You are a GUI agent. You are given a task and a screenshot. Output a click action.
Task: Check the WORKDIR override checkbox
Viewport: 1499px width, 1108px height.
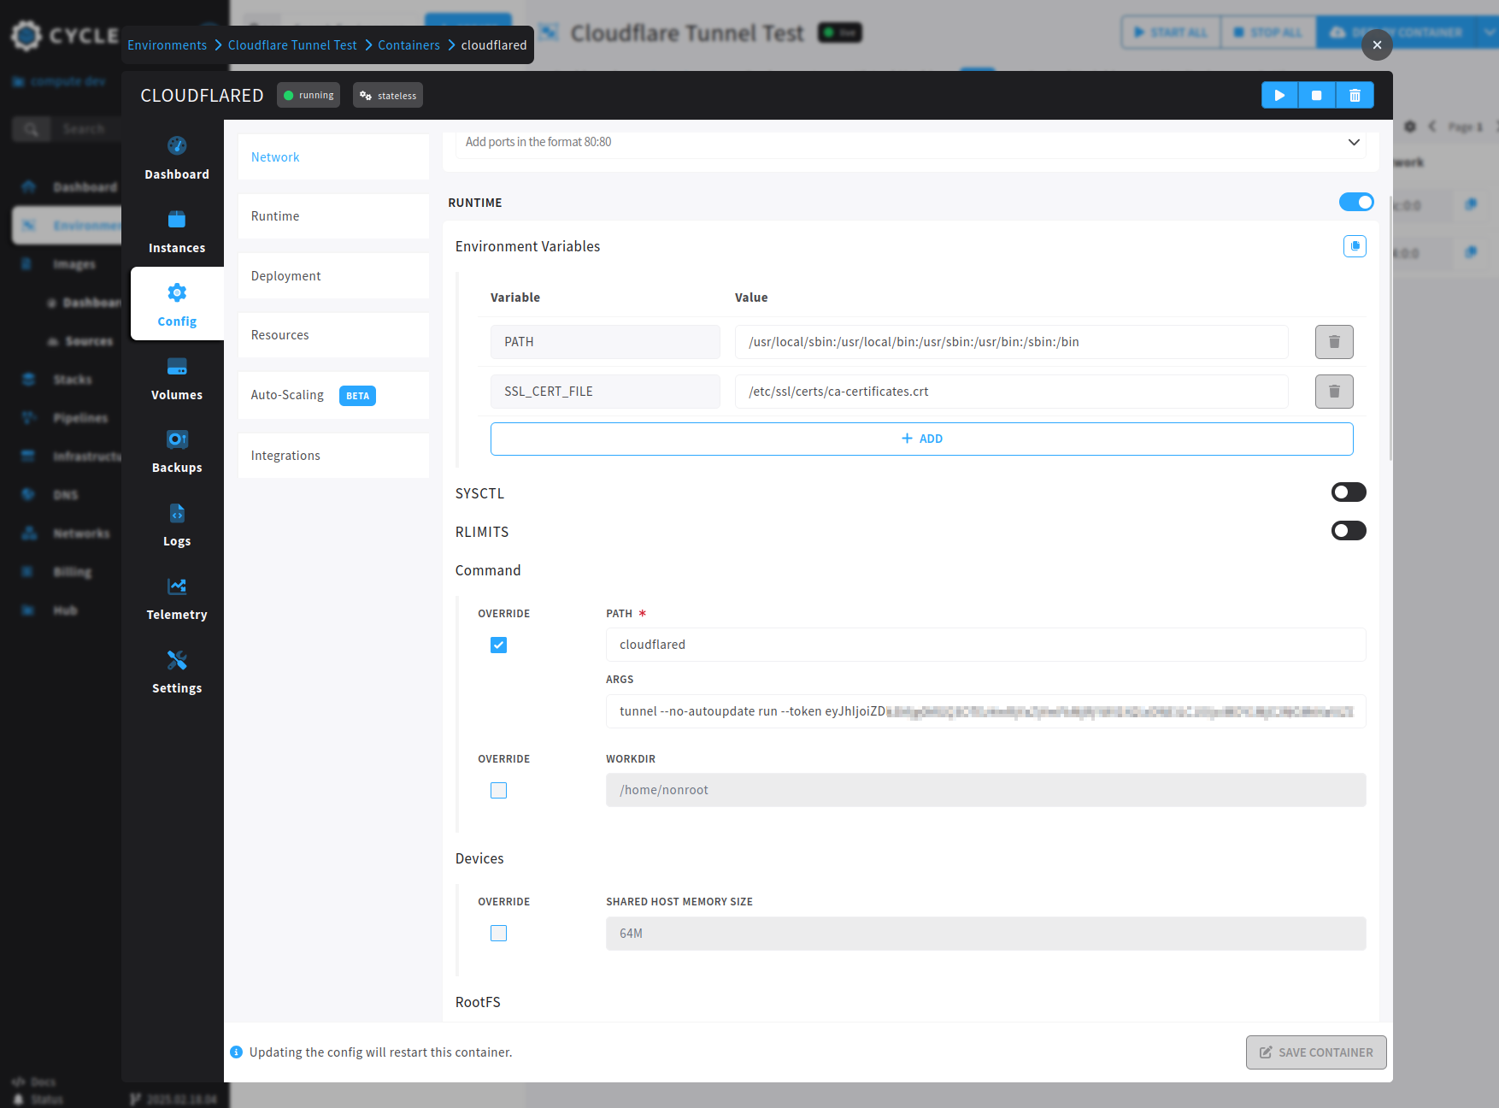(x=499, y=790)
